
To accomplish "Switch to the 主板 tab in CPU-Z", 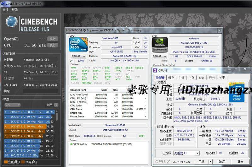I will pyautogui.click(x=181, y=78).
